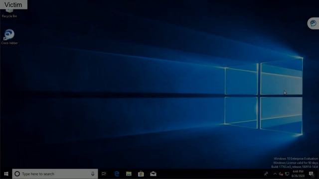Open the clock and date flyout
This screenshot has height=179, width=319.
298,174
